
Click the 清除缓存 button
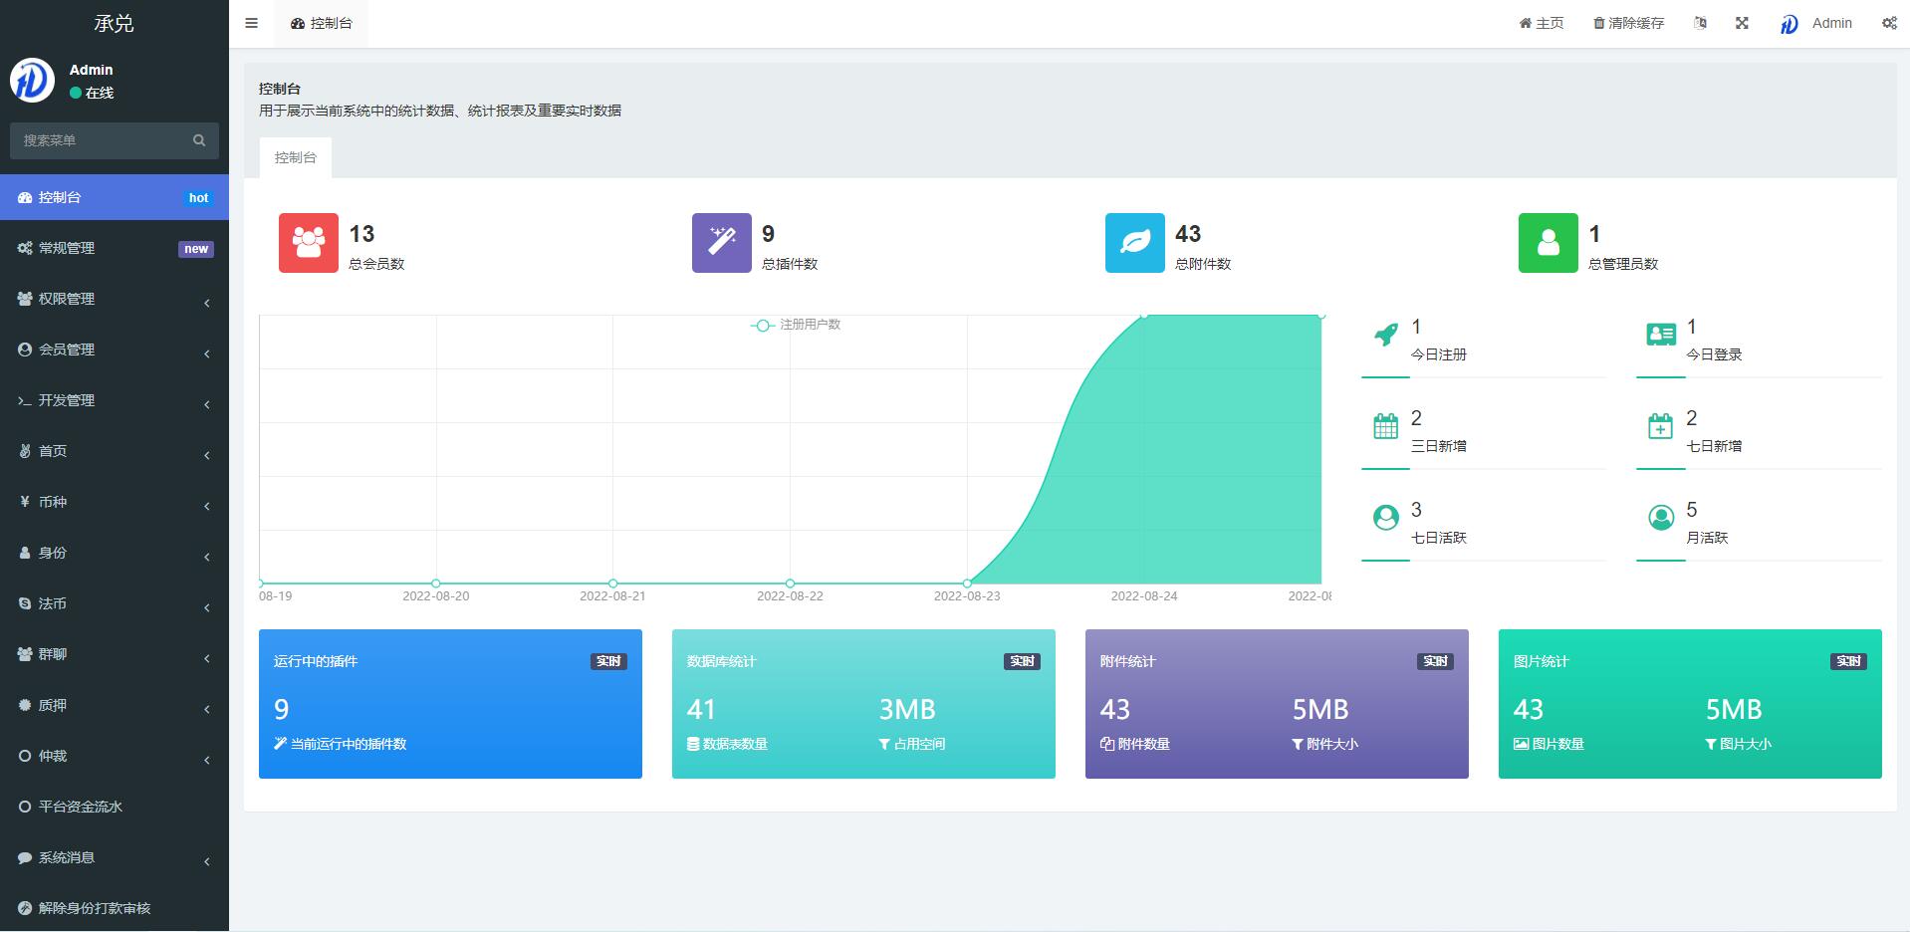click(x=1628, y=23)
